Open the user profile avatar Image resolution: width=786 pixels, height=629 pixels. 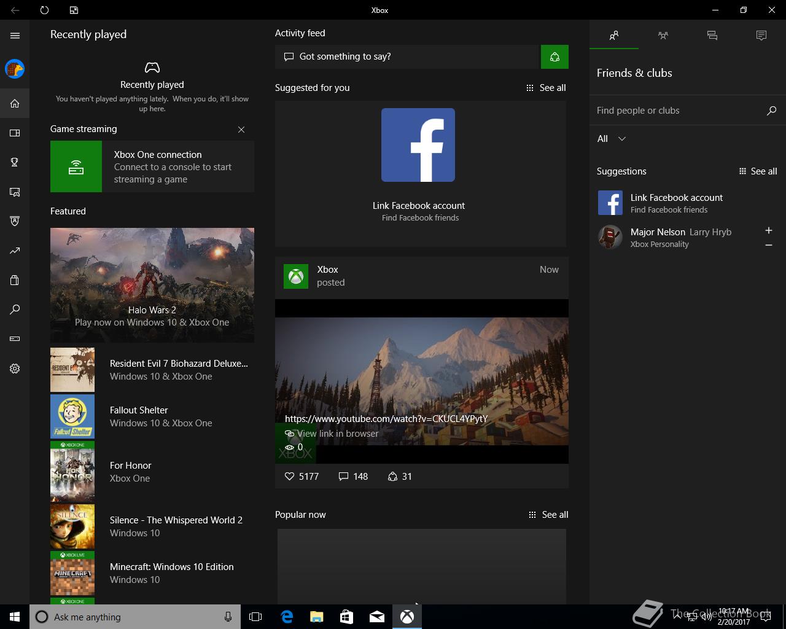click(x=15, y=69)
